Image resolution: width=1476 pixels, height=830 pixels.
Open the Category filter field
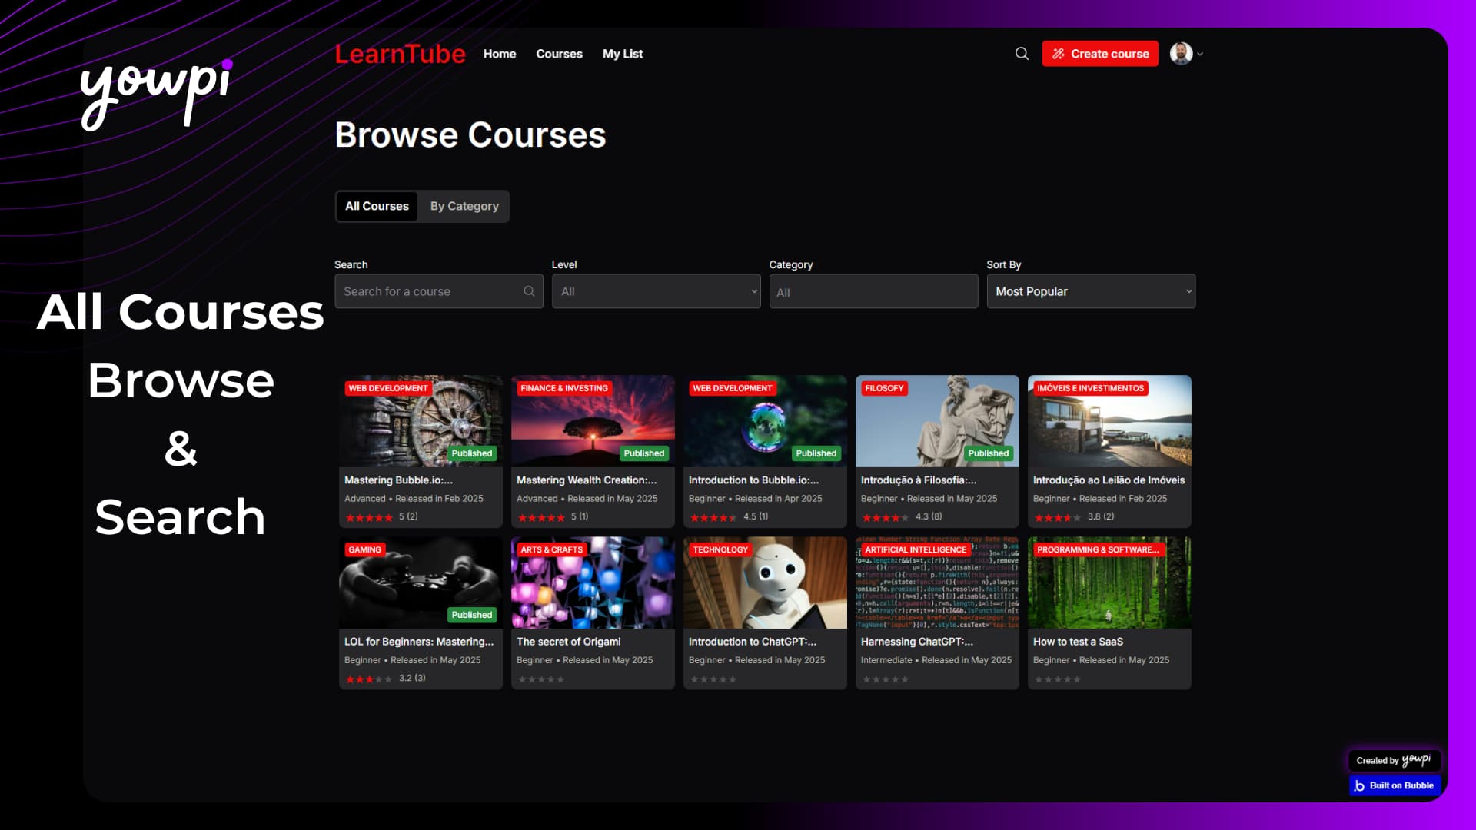pos(873,291)
